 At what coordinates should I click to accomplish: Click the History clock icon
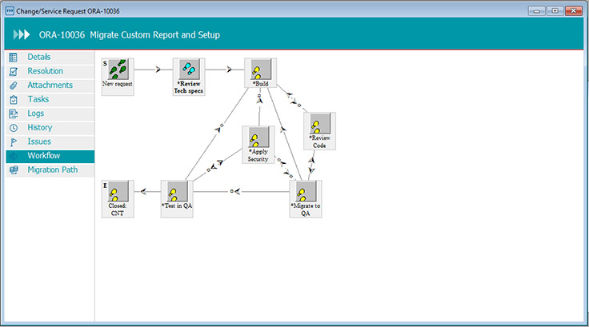coord(13,128)
